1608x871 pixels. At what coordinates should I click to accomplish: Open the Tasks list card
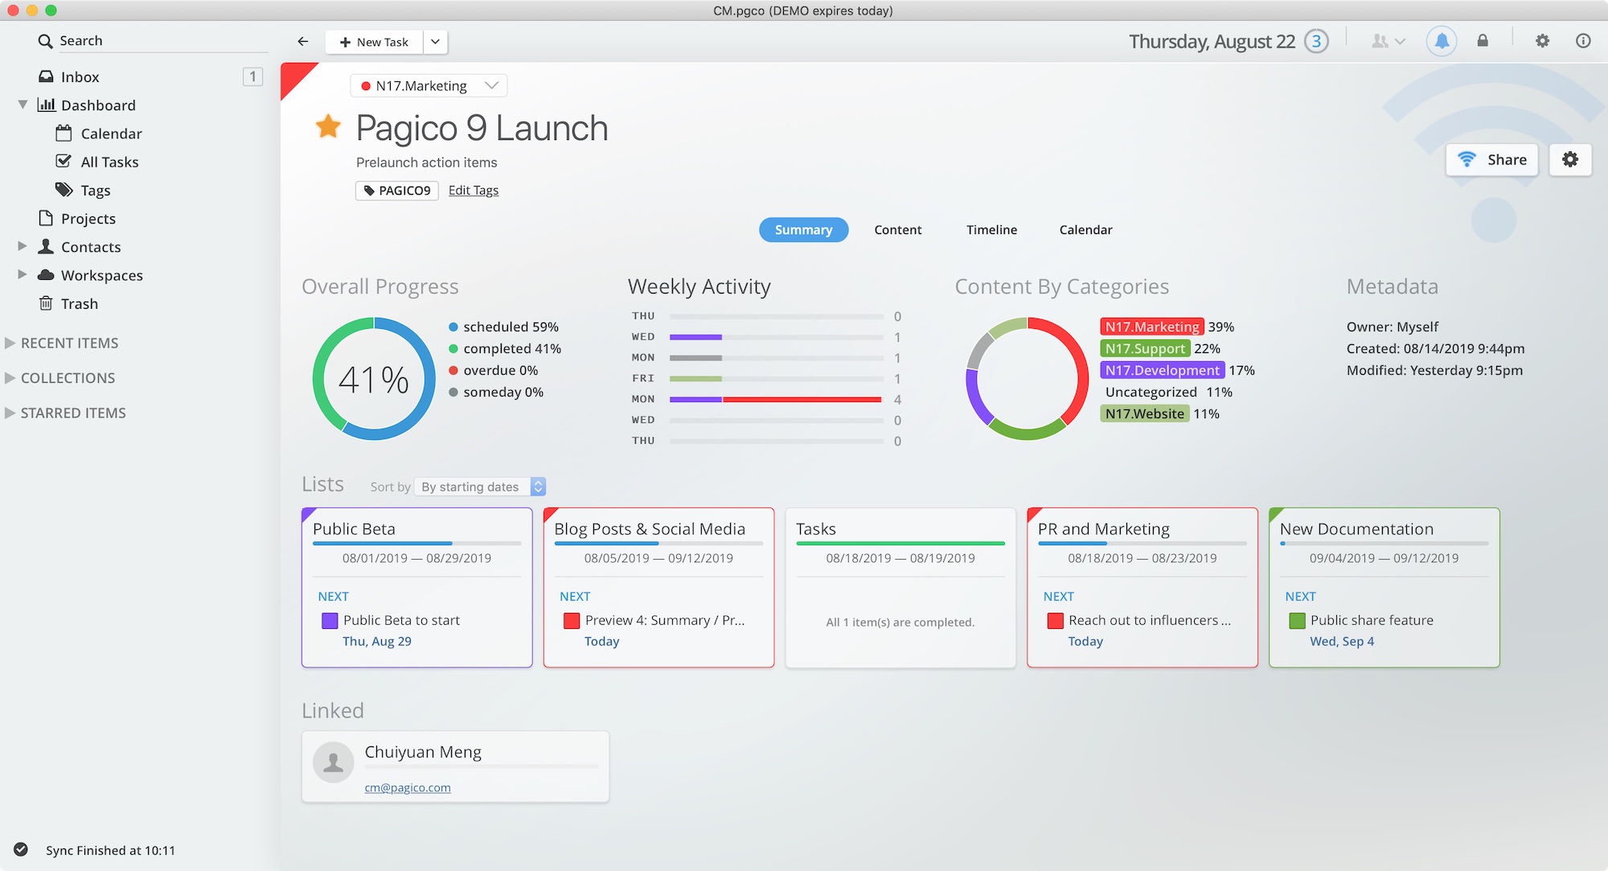[900, 587]
